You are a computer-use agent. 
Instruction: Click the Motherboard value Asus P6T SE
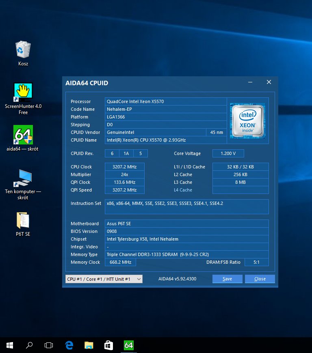(x=186, y=224)
